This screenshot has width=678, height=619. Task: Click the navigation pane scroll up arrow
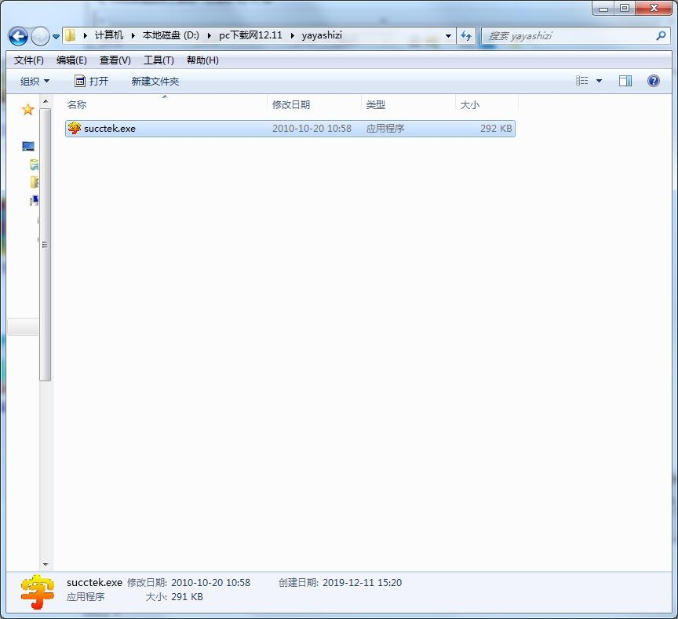coord(46,101)
